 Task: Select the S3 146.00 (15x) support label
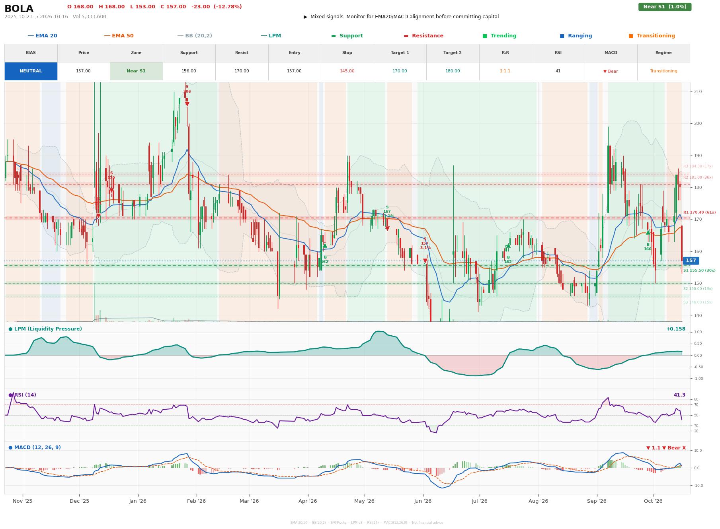click(698, 302)
